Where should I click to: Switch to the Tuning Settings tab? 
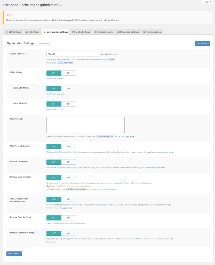tap(152, 32)
